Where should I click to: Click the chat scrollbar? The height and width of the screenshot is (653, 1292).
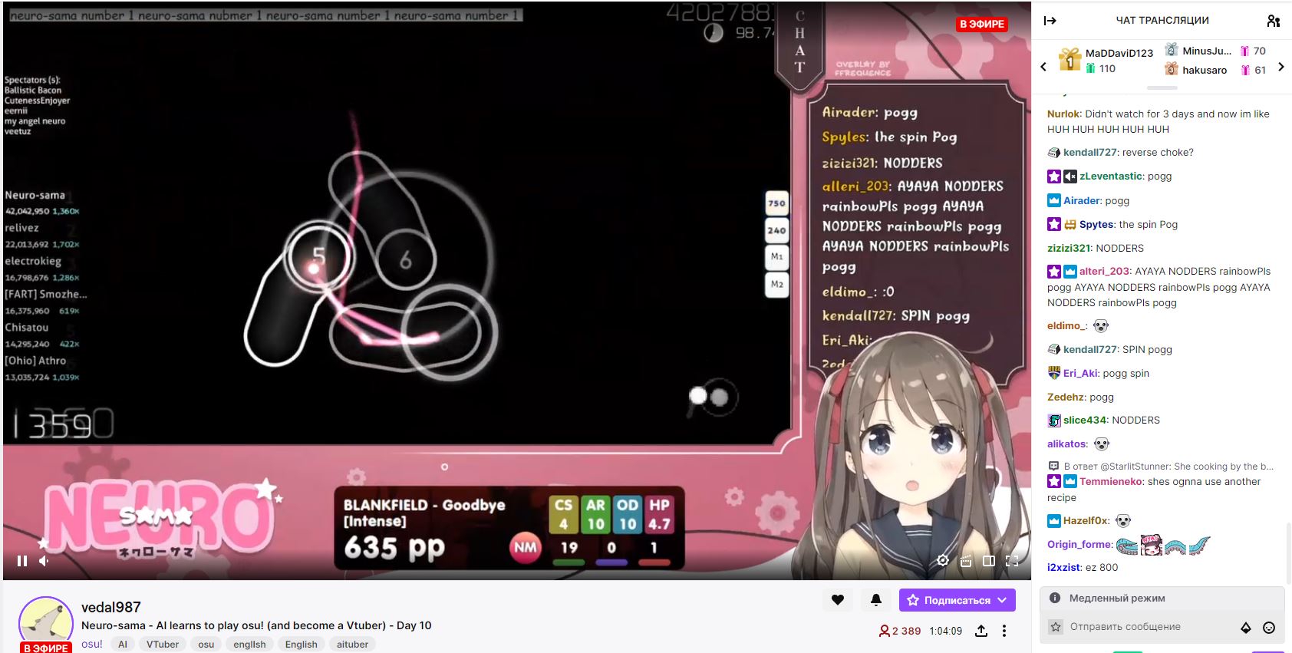point(1287,552)
